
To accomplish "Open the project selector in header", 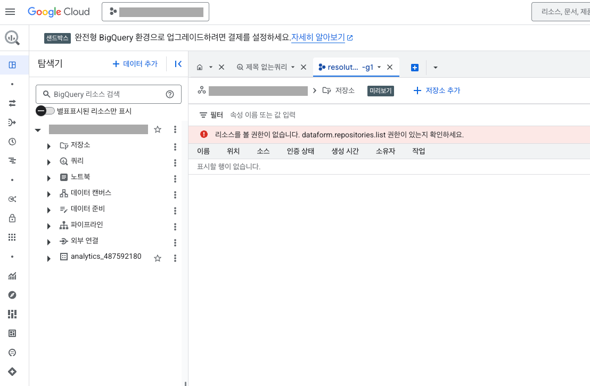I will click(155, 12).
